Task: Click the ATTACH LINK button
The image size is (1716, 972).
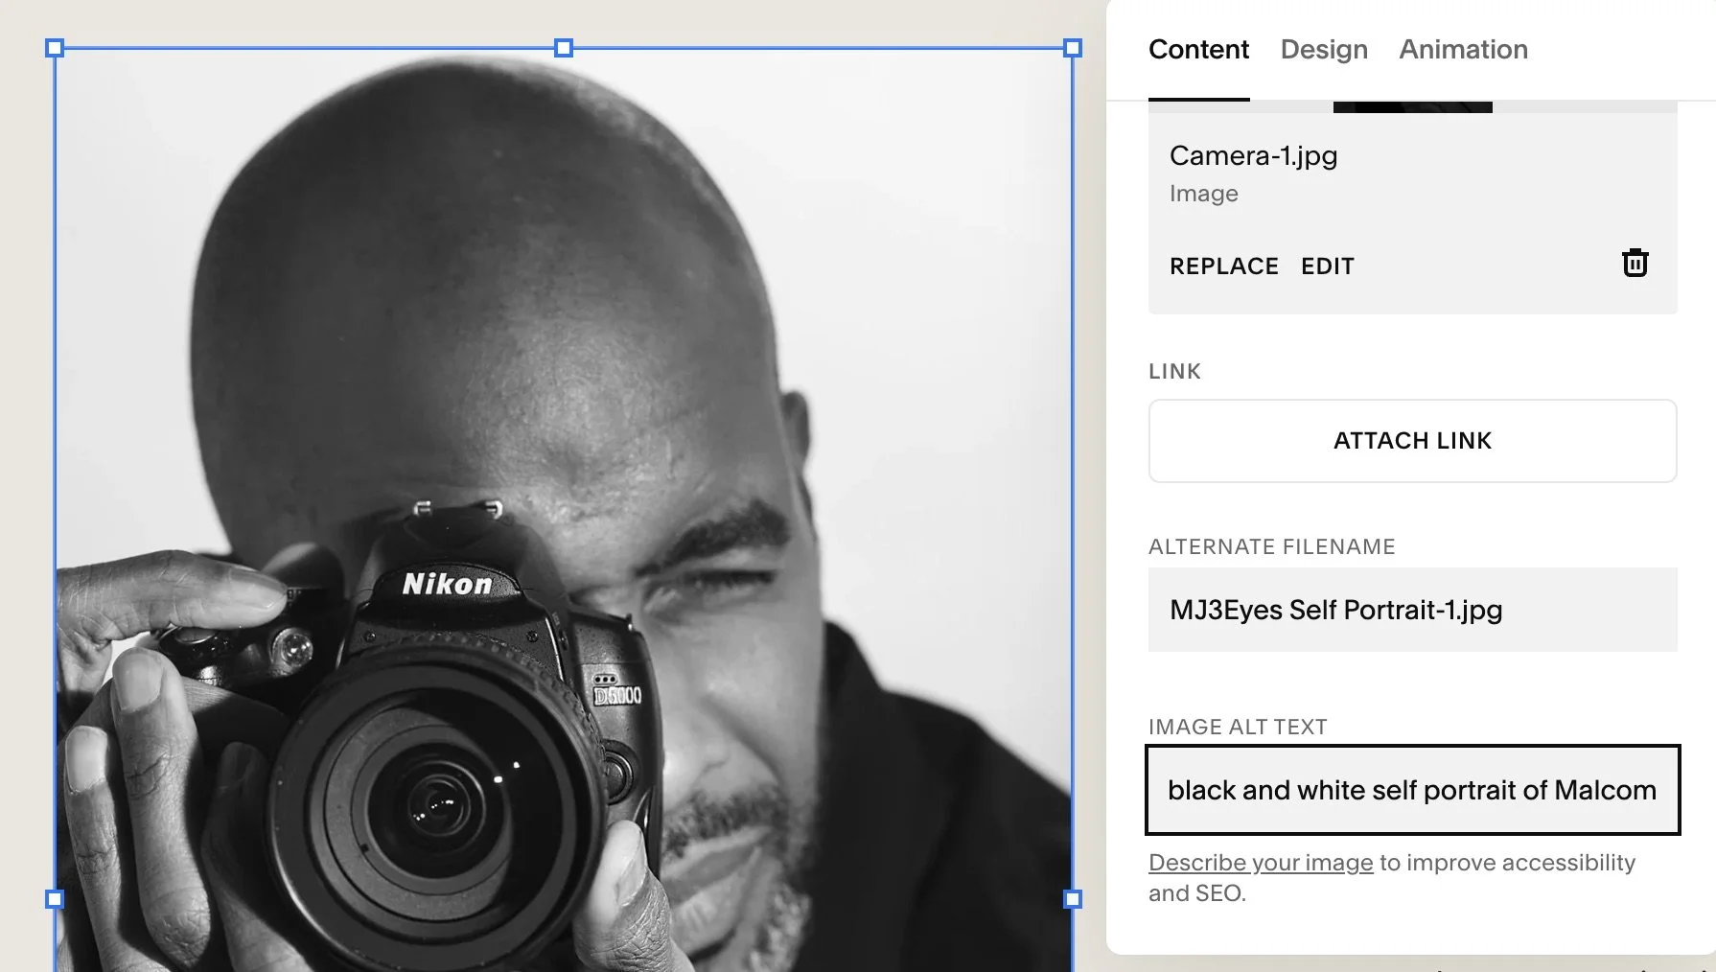Action: point(1412,441)
